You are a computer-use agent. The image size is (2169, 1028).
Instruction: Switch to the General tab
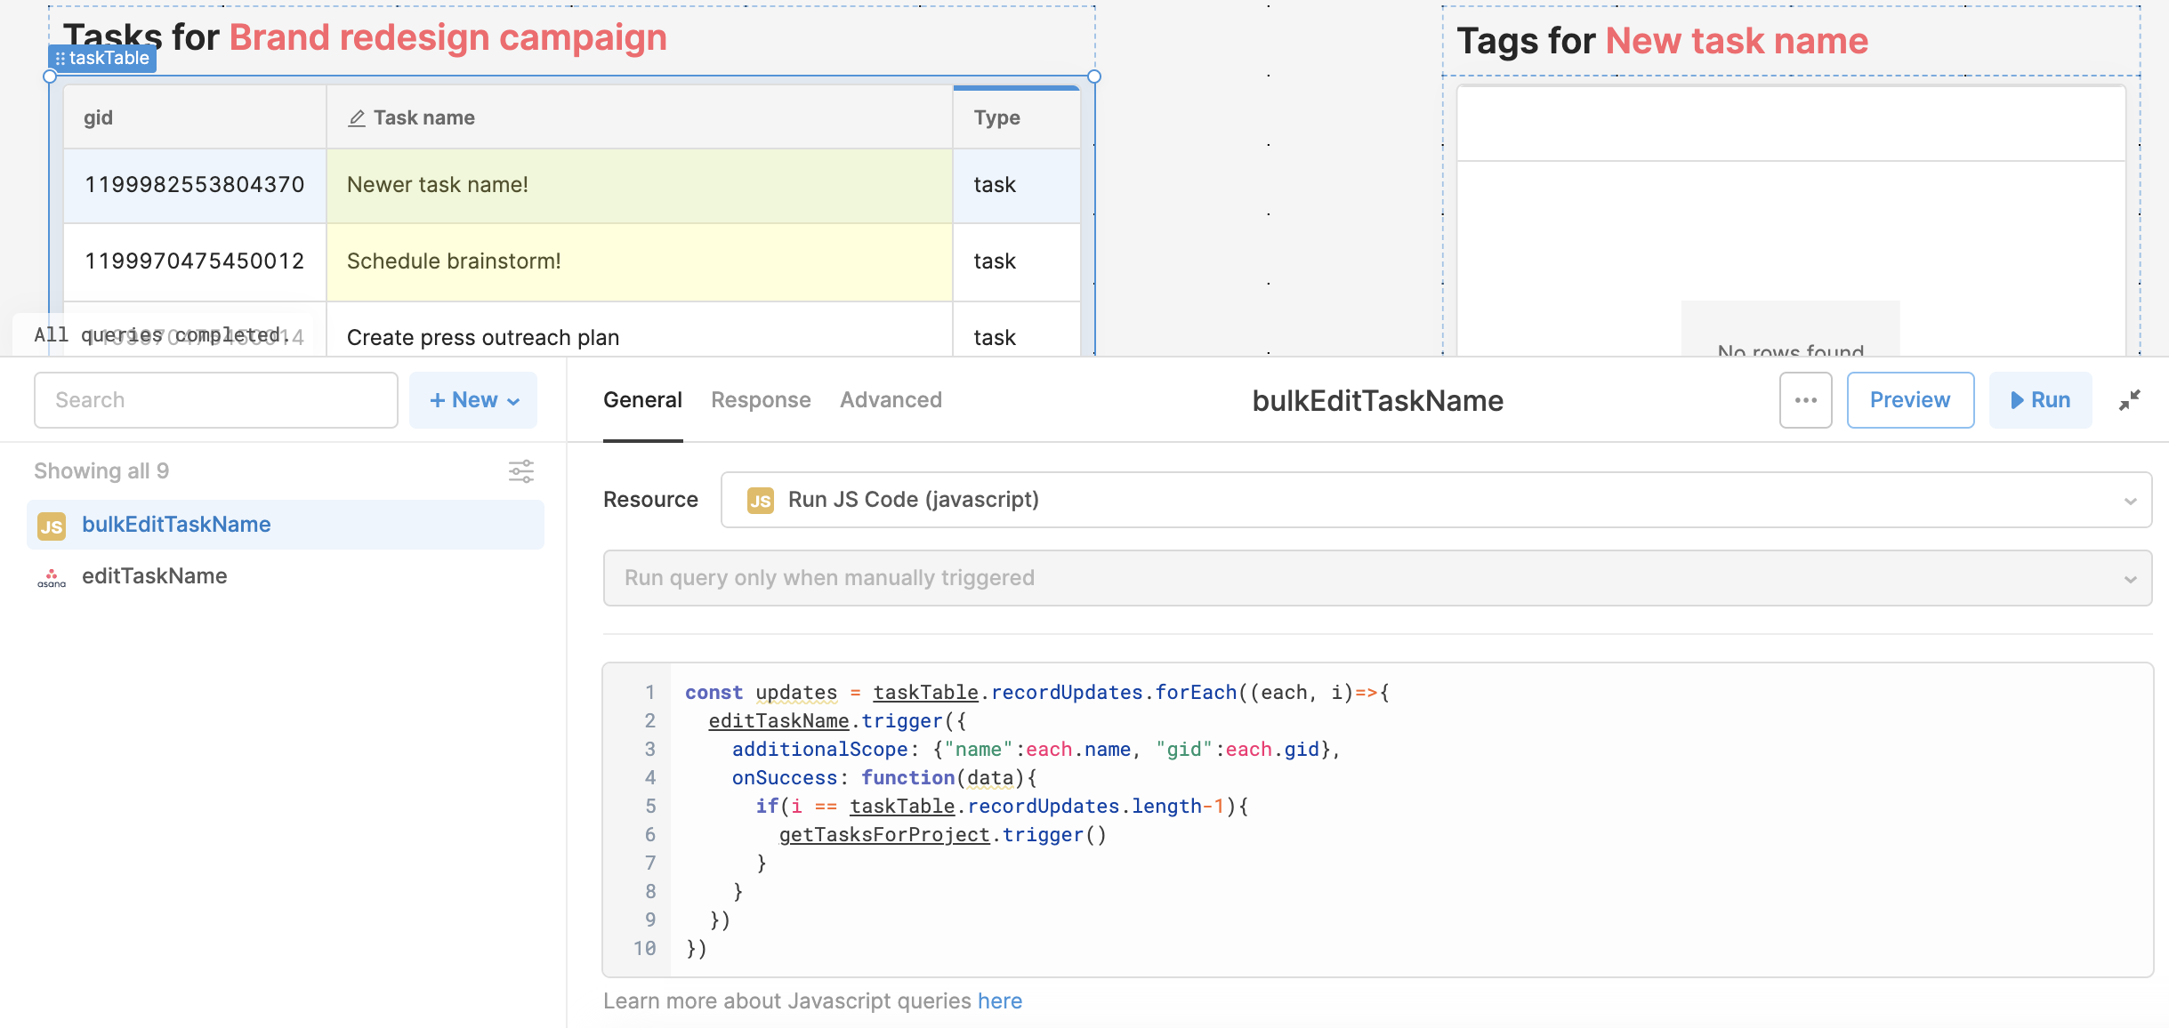pyautogui.click(x=642, y=400)
